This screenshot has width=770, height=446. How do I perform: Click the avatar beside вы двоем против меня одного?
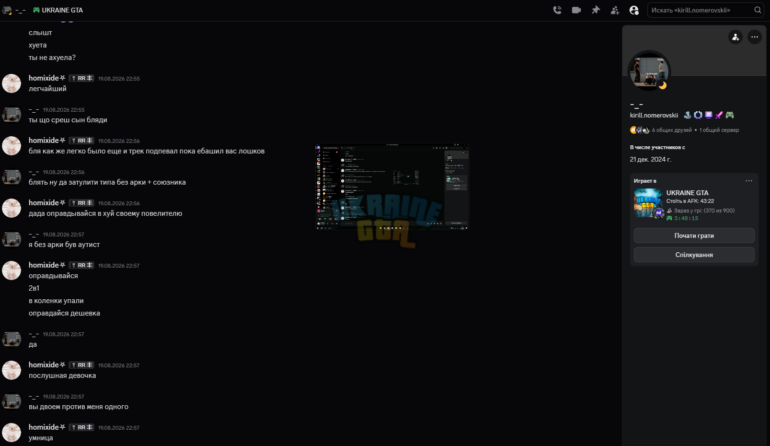[x=11, y=401]
